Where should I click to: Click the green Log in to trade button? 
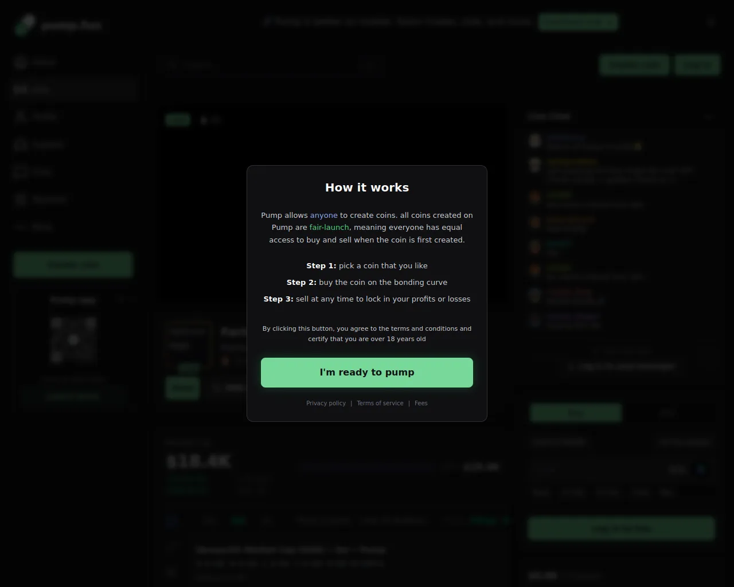622,529
